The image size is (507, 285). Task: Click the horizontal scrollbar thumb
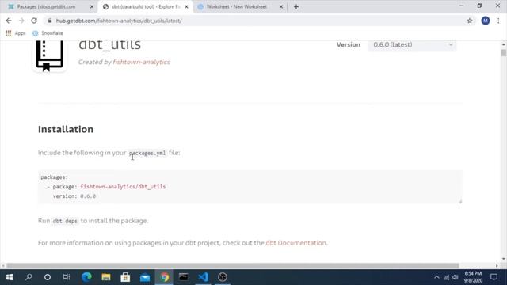233,266
